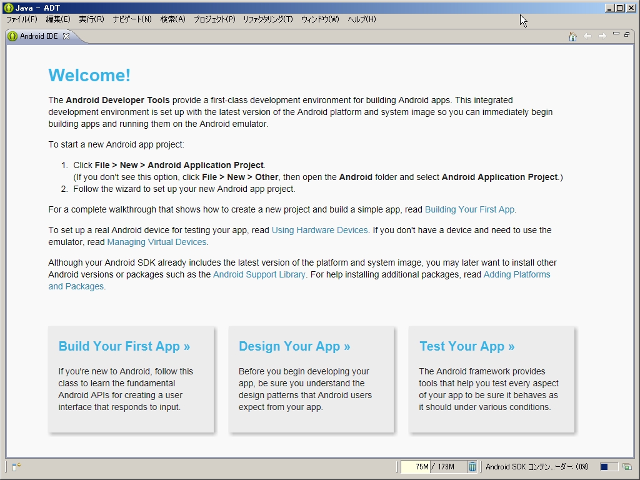This screenshot has height=480, width=640.
Task: Run the garbage collector trash icon
Action: coord(472,466)
